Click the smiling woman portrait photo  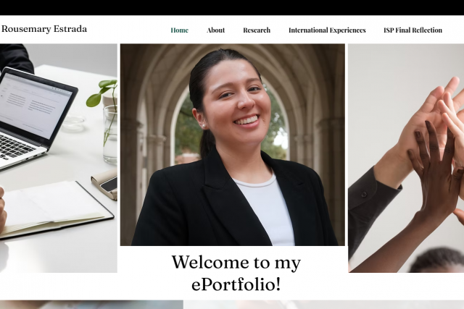point(232,145)
